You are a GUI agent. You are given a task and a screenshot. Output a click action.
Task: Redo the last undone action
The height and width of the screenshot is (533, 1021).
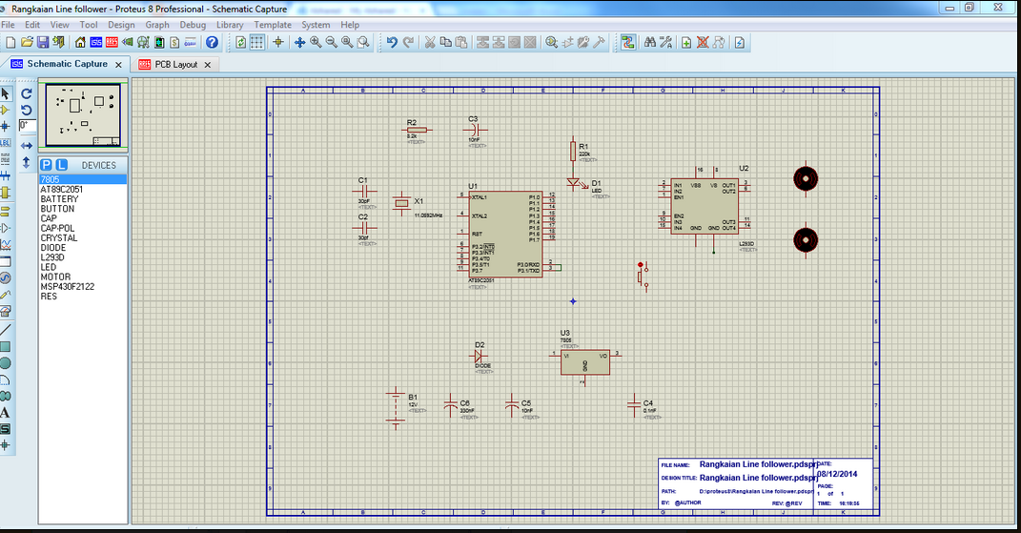click(x=408, y=42)
